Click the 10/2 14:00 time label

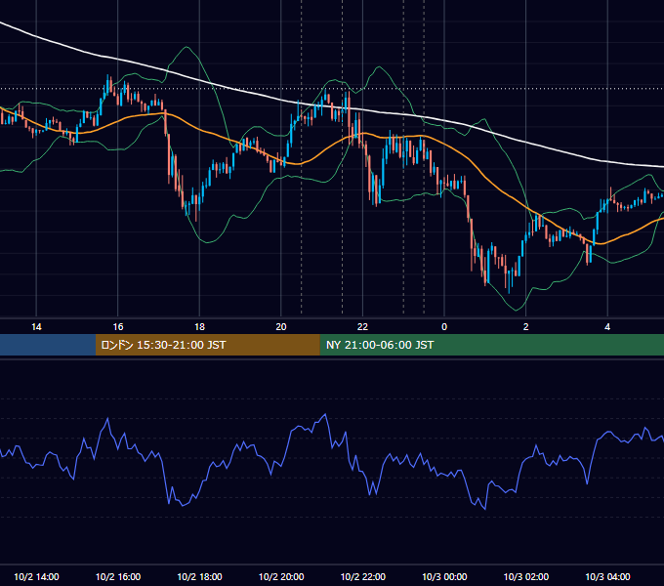[36, 576]
